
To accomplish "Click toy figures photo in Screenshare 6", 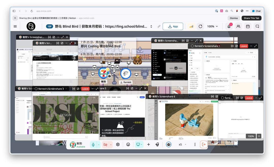I will coord(189,119).
